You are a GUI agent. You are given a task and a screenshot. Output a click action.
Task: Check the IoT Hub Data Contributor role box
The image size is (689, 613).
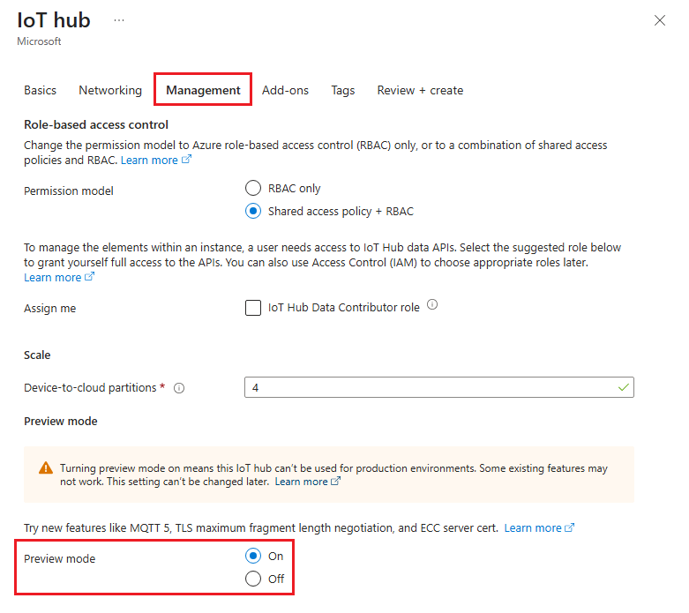click(x=253, y=308)
